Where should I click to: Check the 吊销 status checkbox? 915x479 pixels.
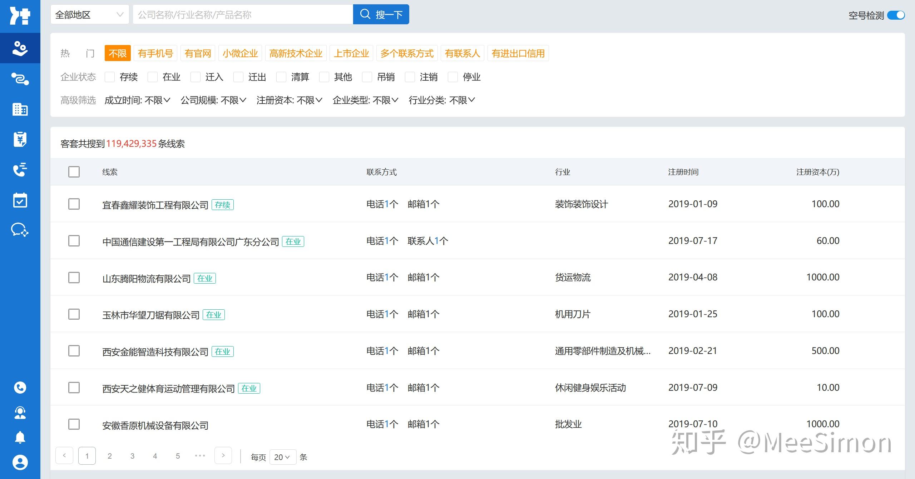click(367, 77)
